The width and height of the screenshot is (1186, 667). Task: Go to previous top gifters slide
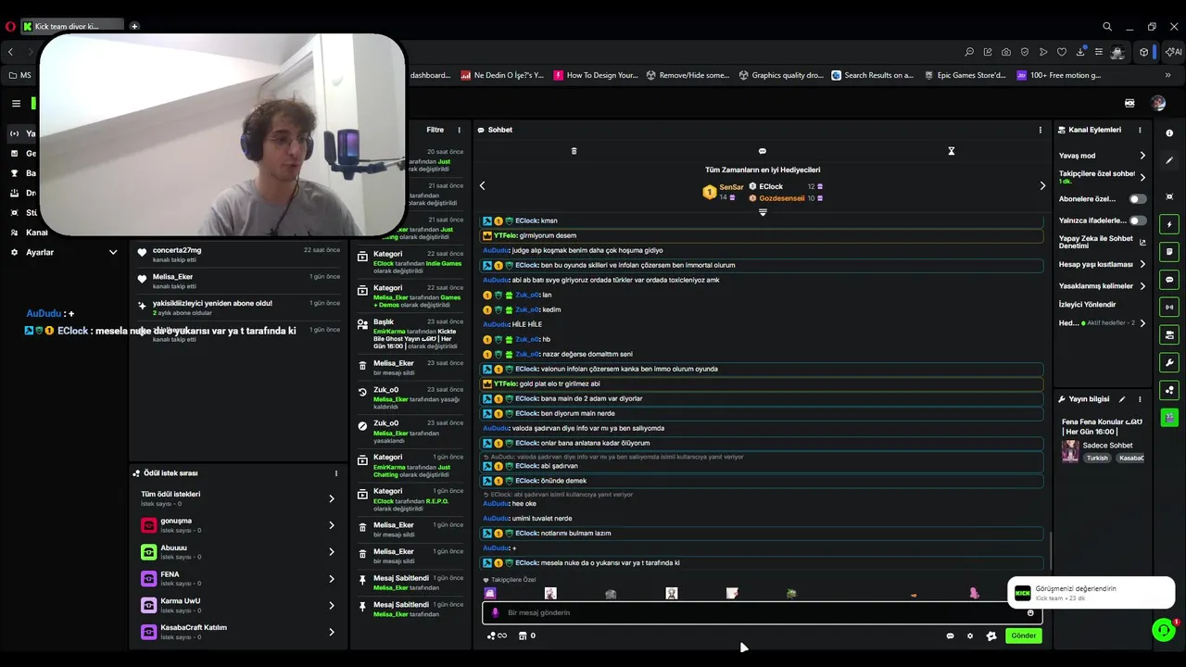coord(482,185)
